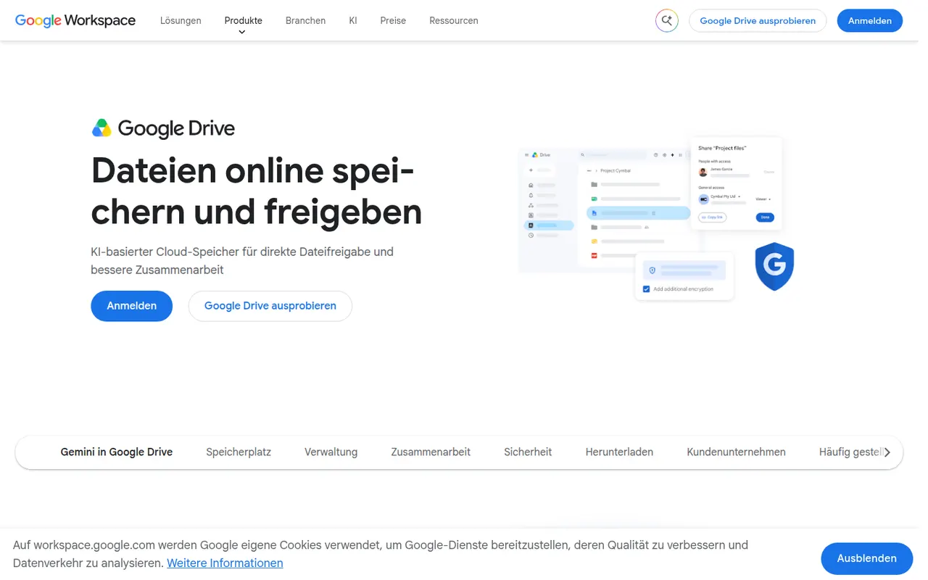Dismiss cookie notice with Ausblenden
Image resolution: width=928 pixels, height=580 pixels.
point(866,558)
